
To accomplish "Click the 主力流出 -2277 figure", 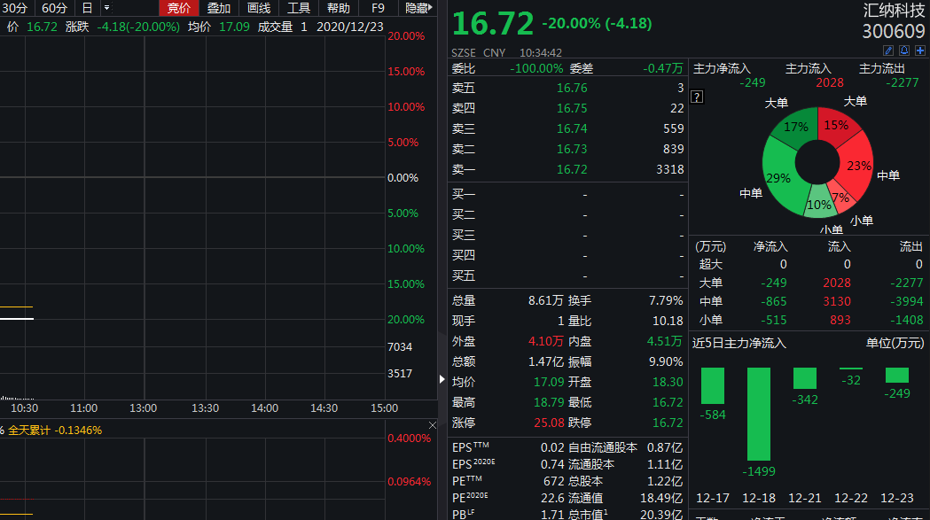I will tap(903, 82).
